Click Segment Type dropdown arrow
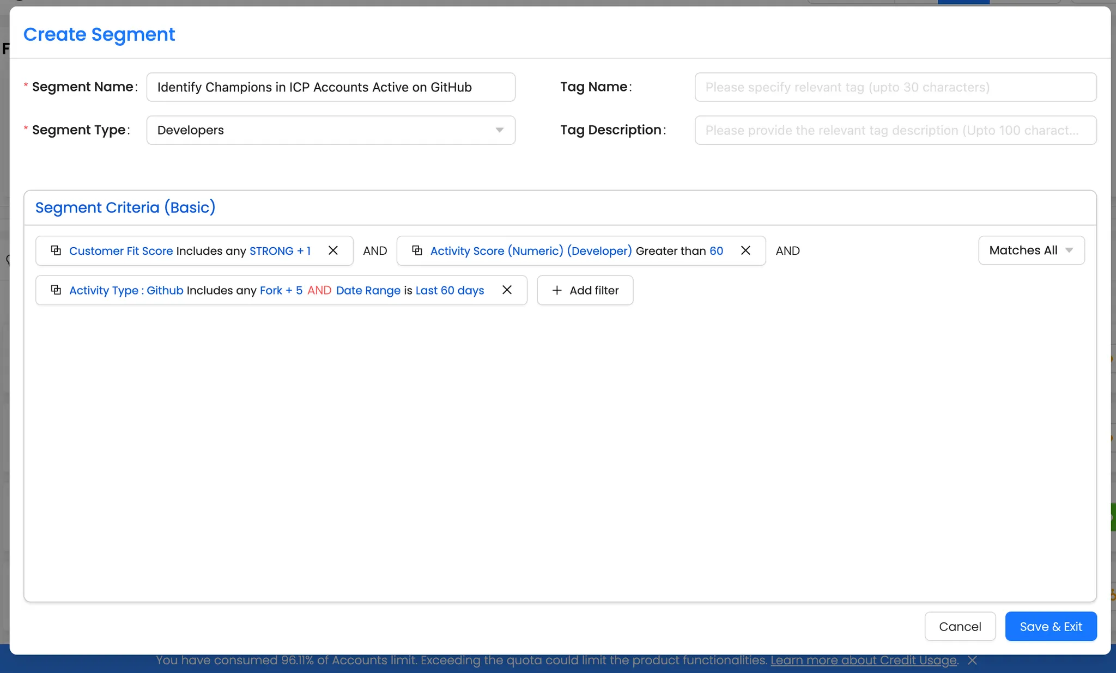The width and height of the screenshot is (1116, 673). coord(499,130)
